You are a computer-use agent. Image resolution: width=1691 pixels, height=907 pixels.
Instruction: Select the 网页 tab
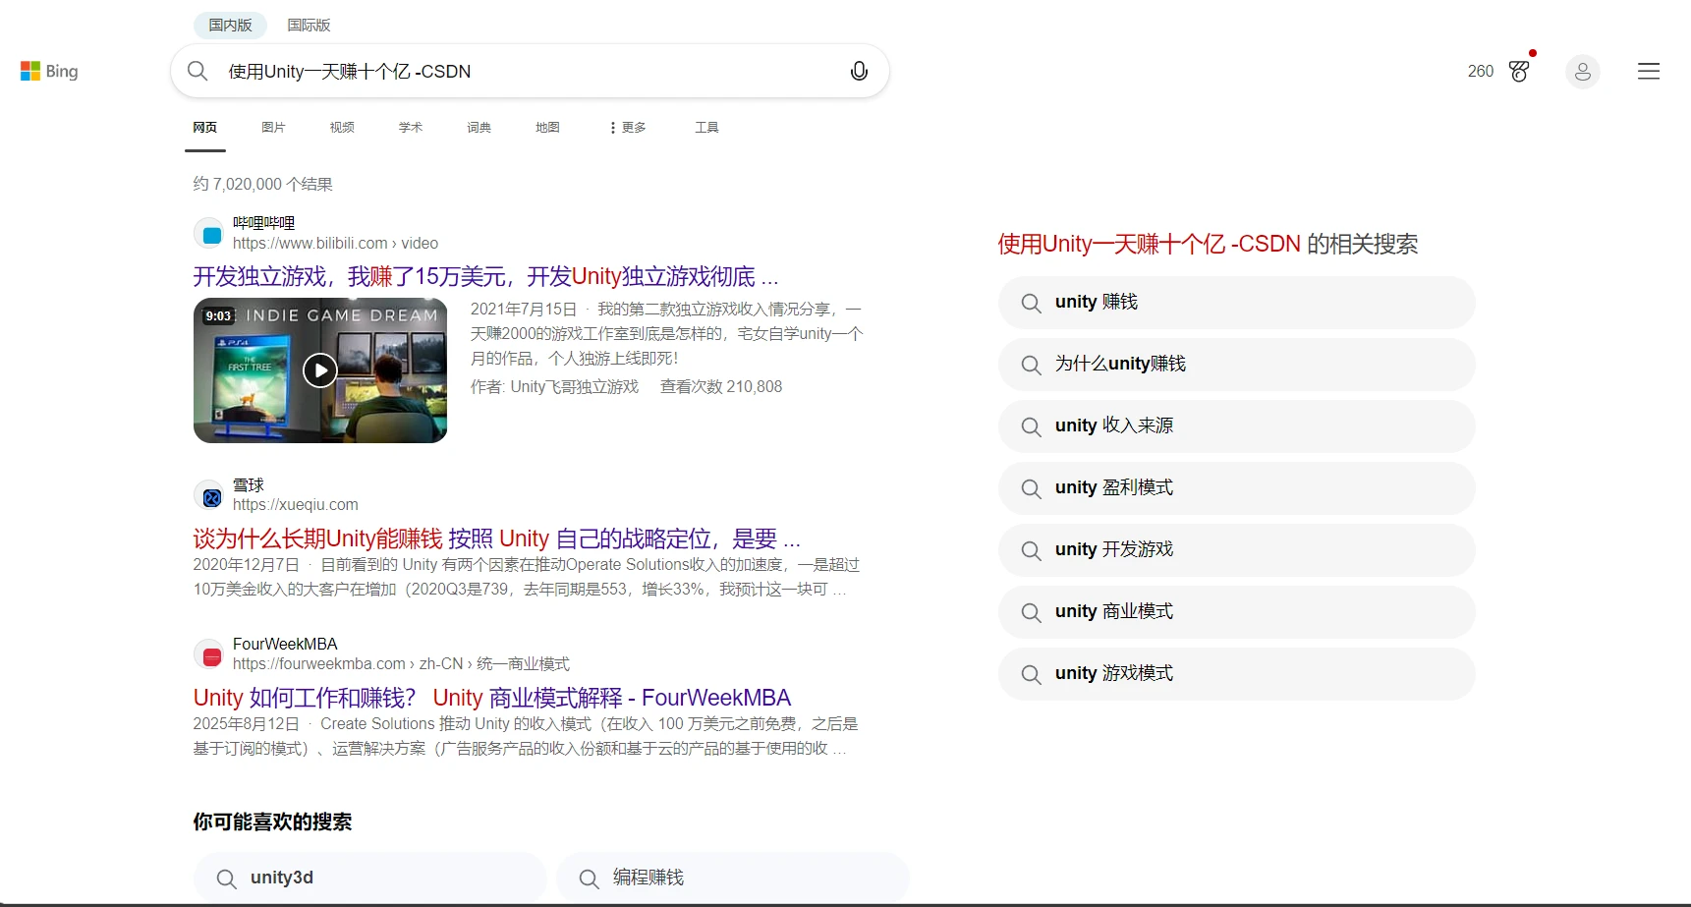tap(205, 128)
